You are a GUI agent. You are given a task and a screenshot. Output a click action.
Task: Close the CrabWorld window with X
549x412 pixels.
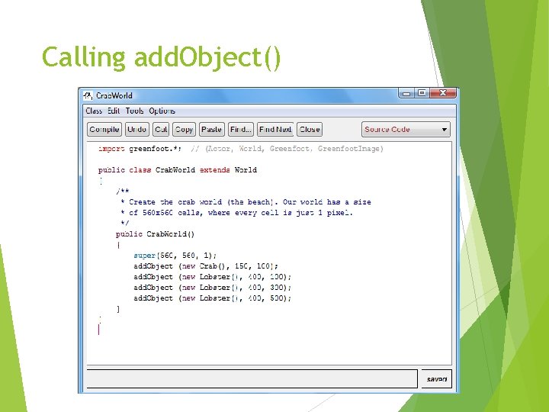tap(443, 93)
